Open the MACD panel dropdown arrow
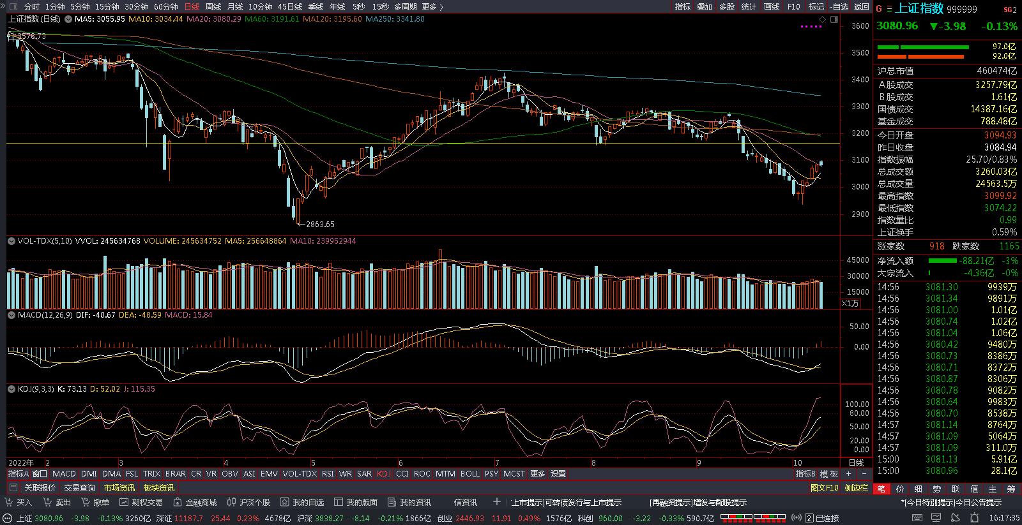 (11, 315)
